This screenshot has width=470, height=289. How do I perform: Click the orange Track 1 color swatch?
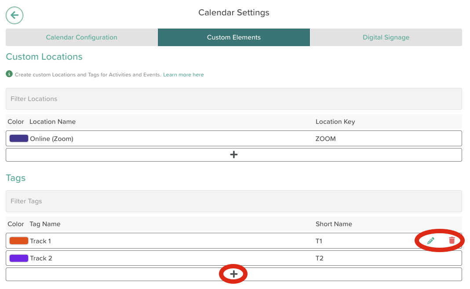click(x=19, y=241)
